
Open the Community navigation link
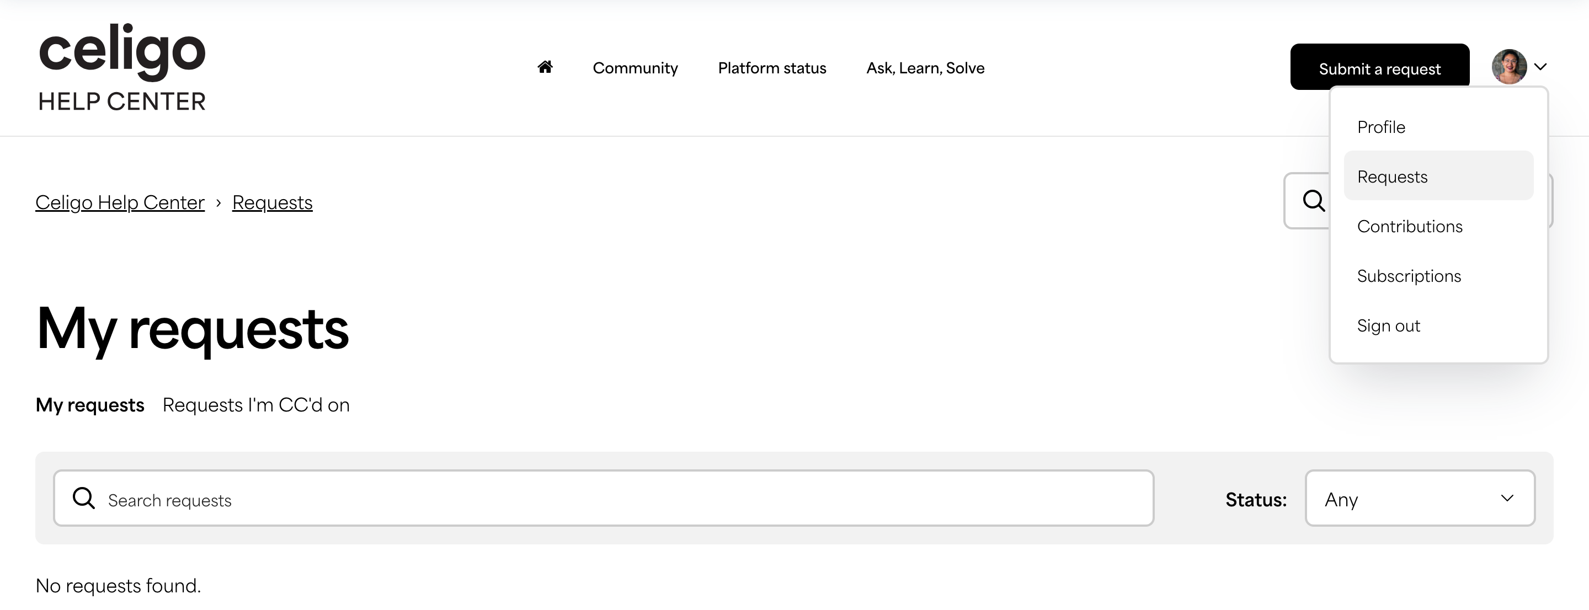coord(634,68)
